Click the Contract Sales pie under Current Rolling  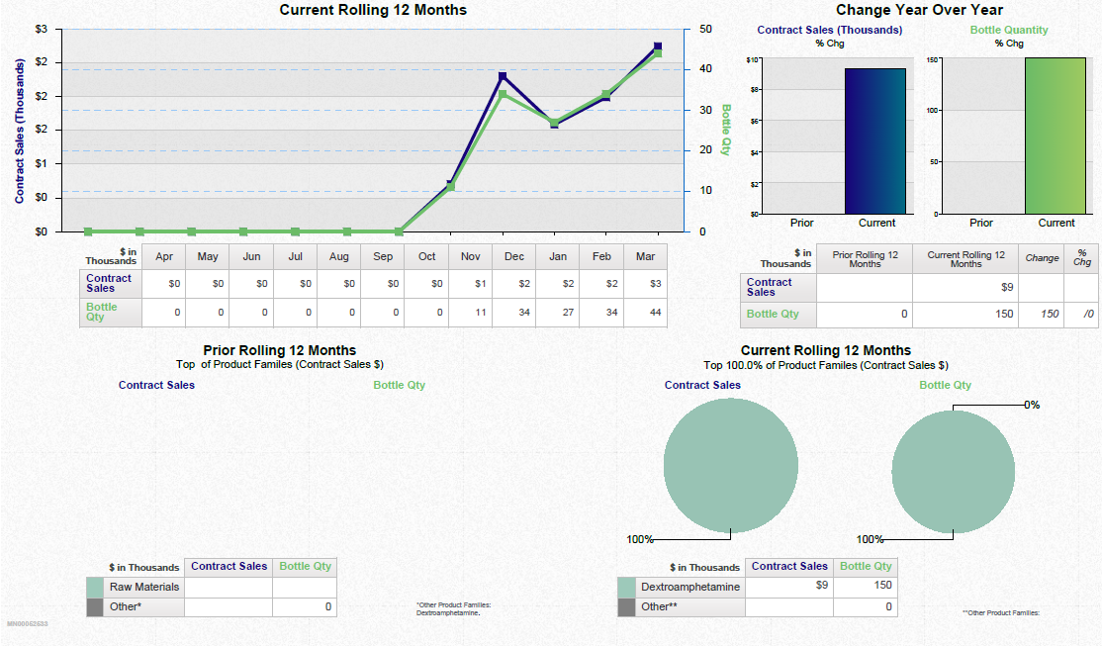tap(731, 465)
